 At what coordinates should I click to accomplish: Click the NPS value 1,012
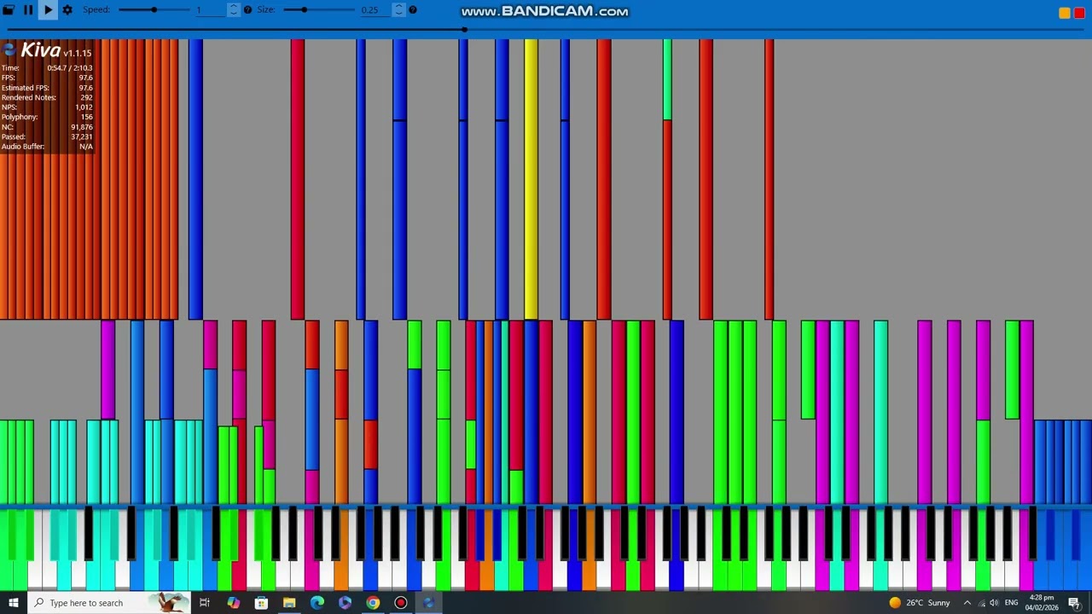[x=84, y=107]
